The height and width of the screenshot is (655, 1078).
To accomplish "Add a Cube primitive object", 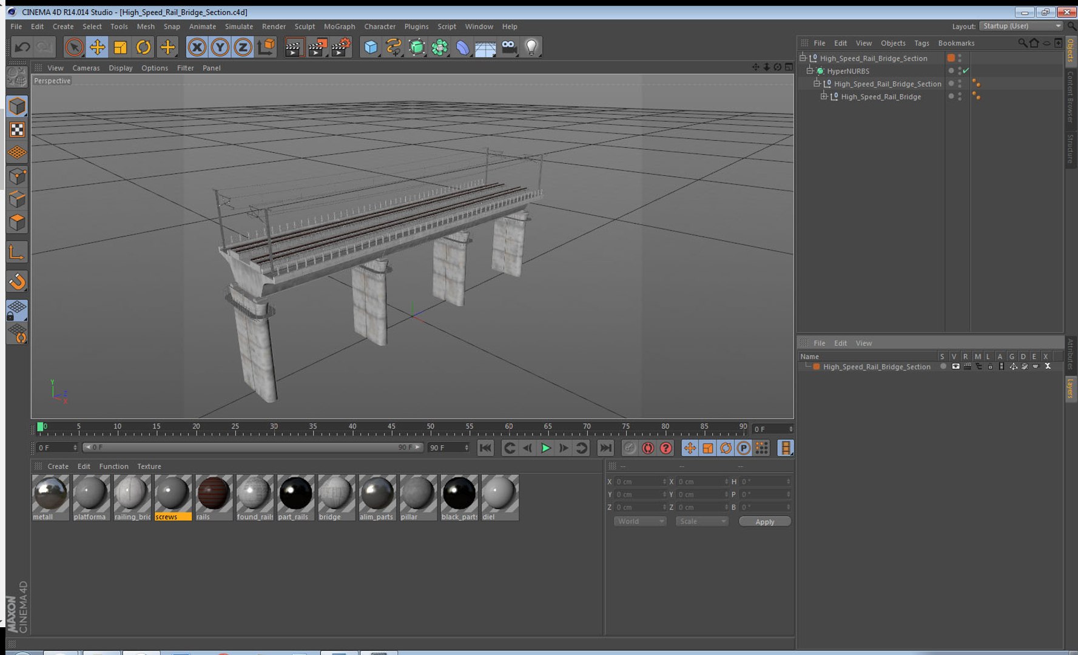I will coord(371,47).
